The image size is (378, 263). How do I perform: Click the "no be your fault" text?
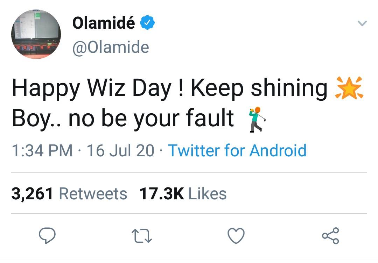151,119
